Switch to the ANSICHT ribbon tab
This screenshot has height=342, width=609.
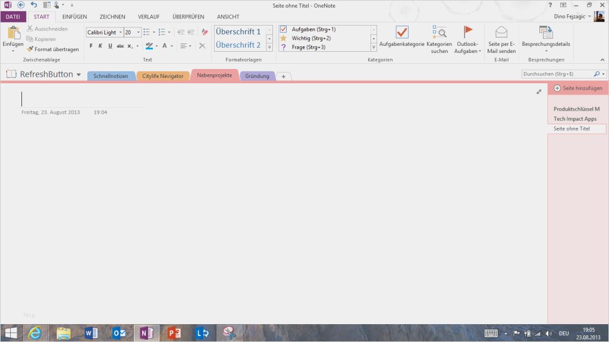tap(228, 17)
